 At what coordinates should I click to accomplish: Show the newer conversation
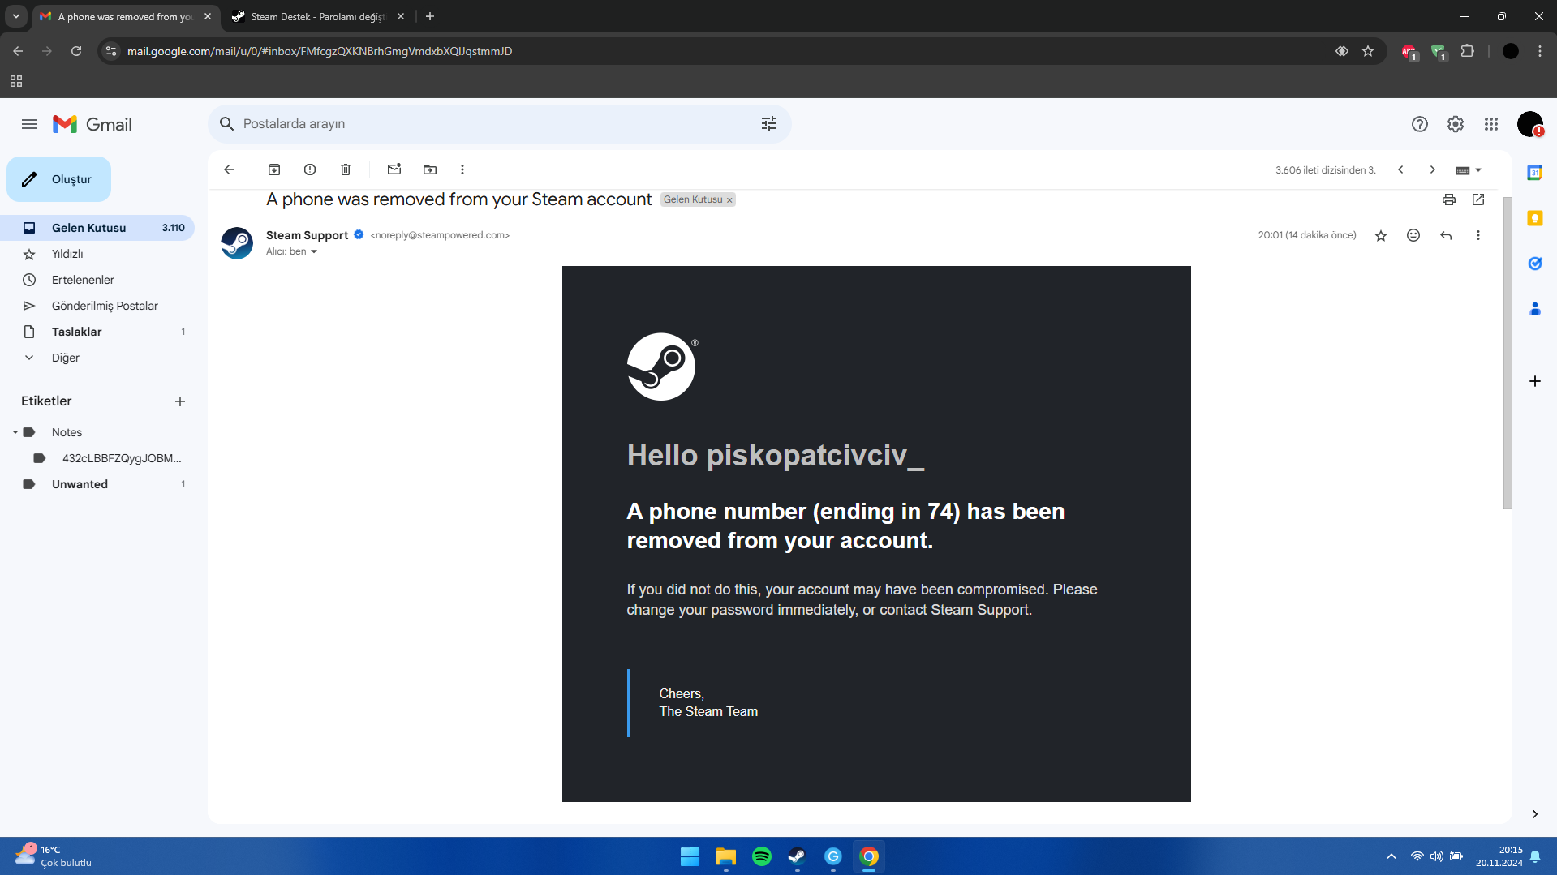pyautogui.click(x=1400, y=169)
